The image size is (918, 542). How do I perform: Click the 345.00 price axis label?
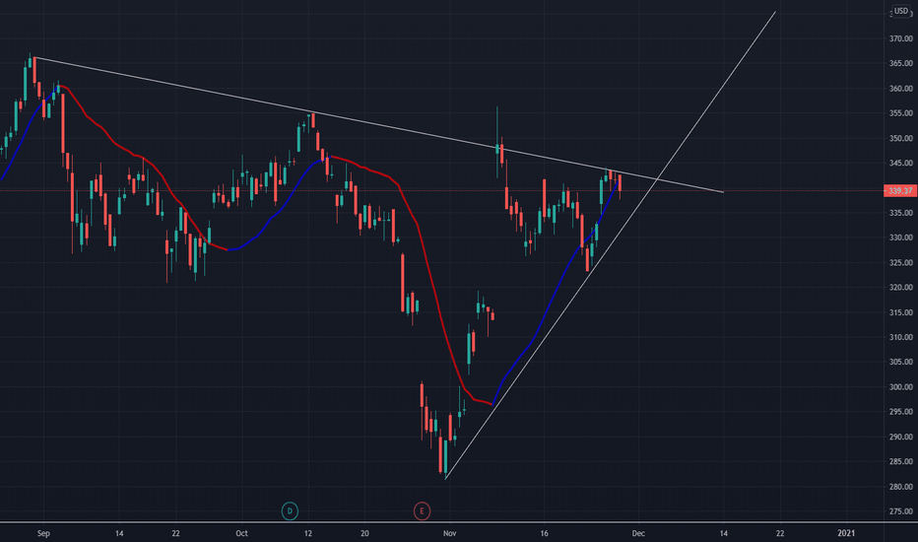point(901,163)
